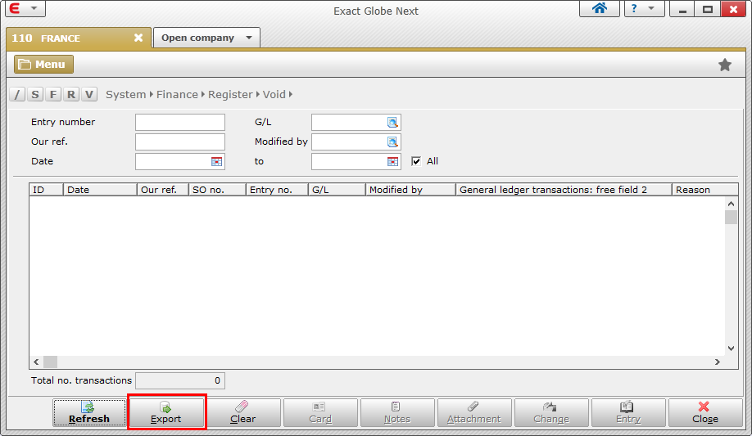Screen dimensions: 752x436
Task: Click the Total no. transactions field
Action: (x=180, y=381)
